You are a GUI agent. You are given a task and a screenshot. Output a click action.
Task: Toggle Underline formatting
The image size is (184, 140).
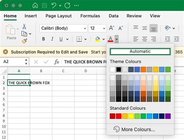click(61, 39)
